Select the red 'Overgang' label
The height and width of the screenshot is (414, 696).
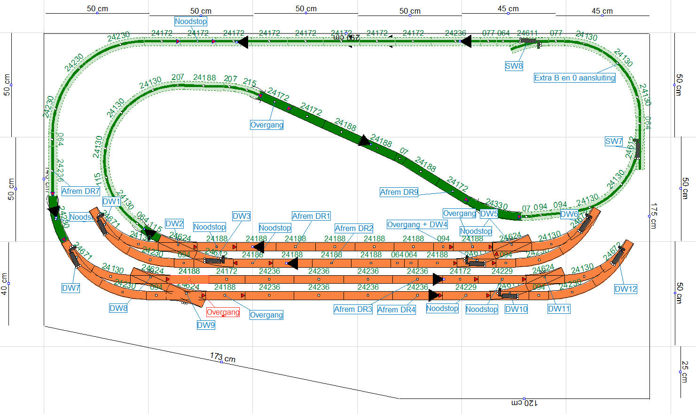click(223, 312)
